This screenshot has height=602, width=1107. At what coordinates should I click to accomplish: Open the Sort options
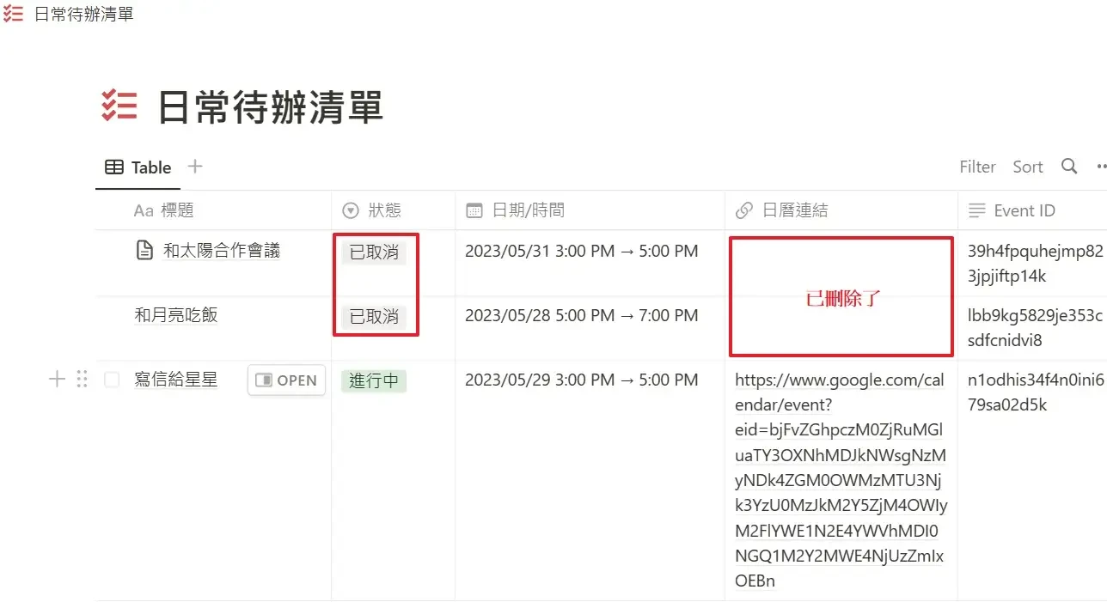(x=1028, y=167)
